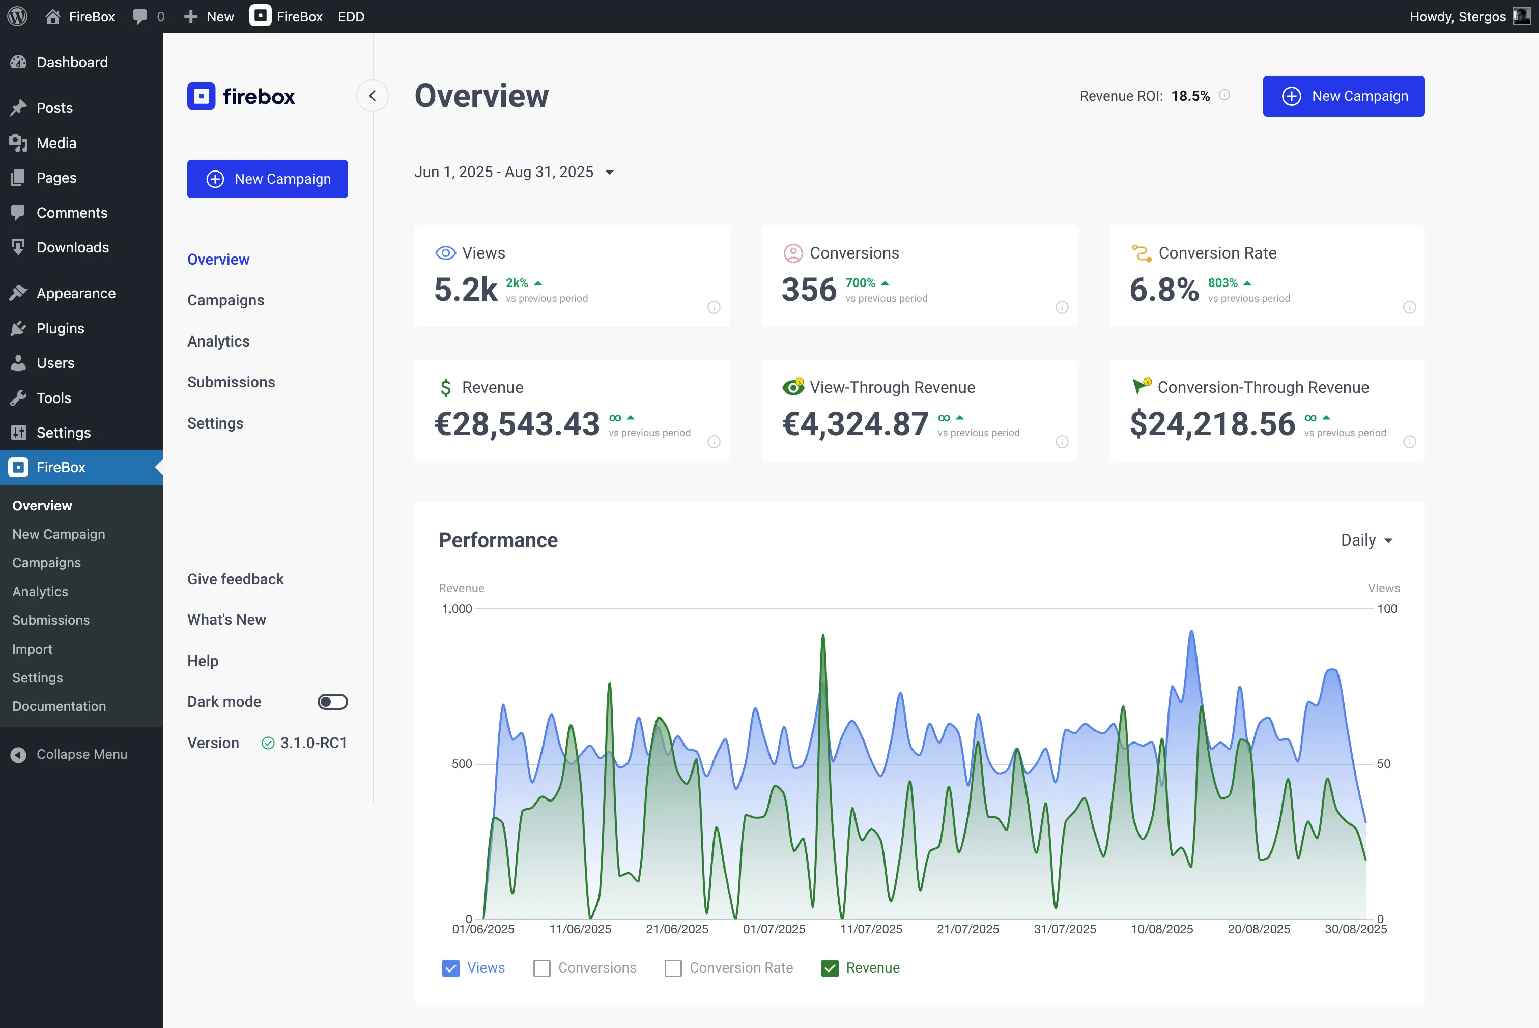Uncheck the Views chart checkbox

coord(451,968)
